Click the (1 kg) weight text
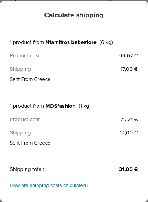This screenshot has width=148, height=202. 84,106
